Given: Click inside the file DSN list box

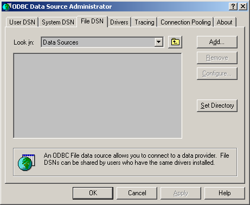Looking at the screenshot, I should [98, 96].
